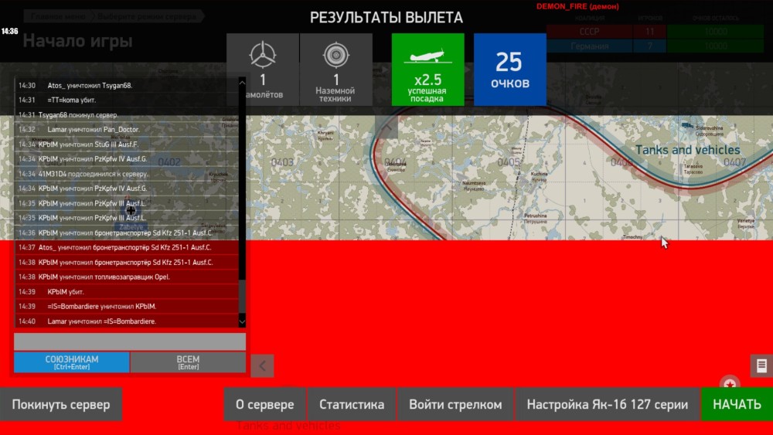Click the Выберите режим сервера breadcrumb

[147, 16]
